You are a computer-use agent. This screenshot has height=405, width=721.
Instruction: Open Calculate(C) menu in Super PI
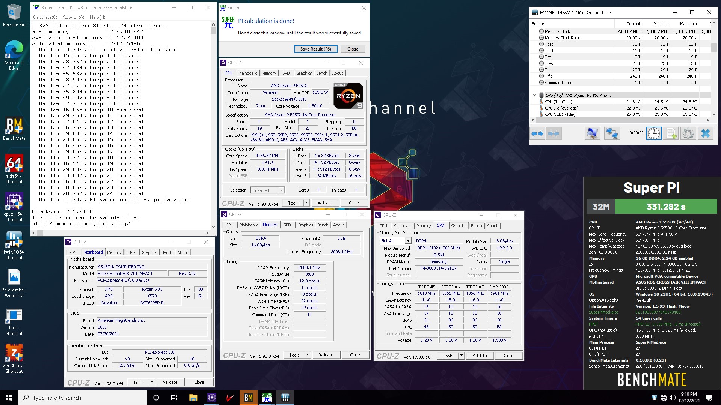[45, 17]
